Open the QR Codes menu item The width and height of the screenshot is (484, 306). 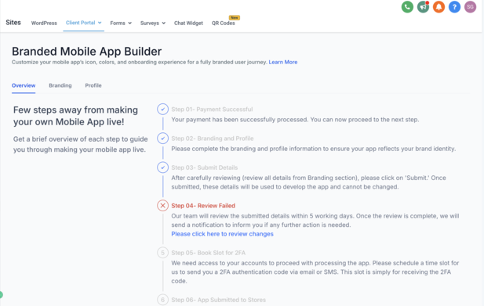tap(223, 23)
